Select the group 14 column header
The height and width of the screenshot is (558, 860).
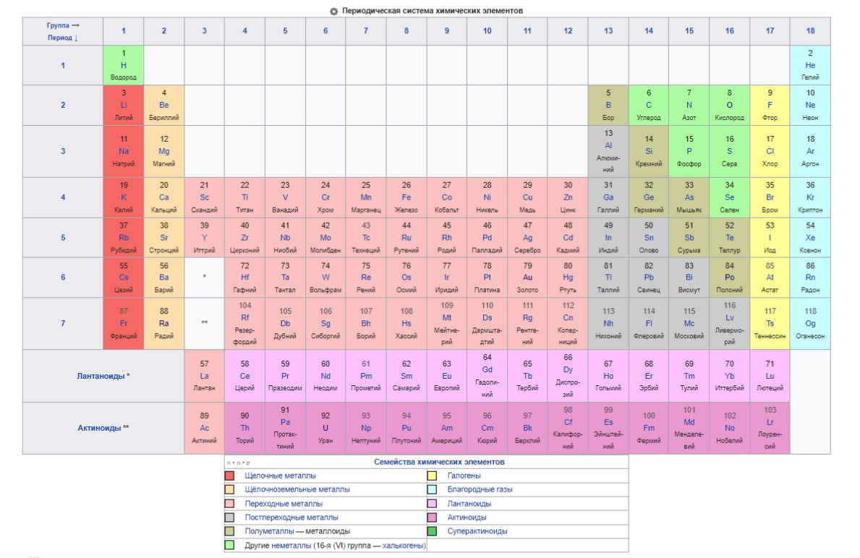[649, 30]
